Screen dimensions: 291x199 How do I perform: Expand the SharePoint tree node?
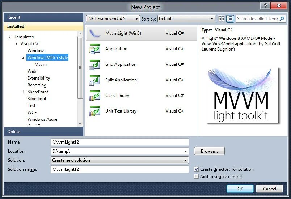coord(24,92)
